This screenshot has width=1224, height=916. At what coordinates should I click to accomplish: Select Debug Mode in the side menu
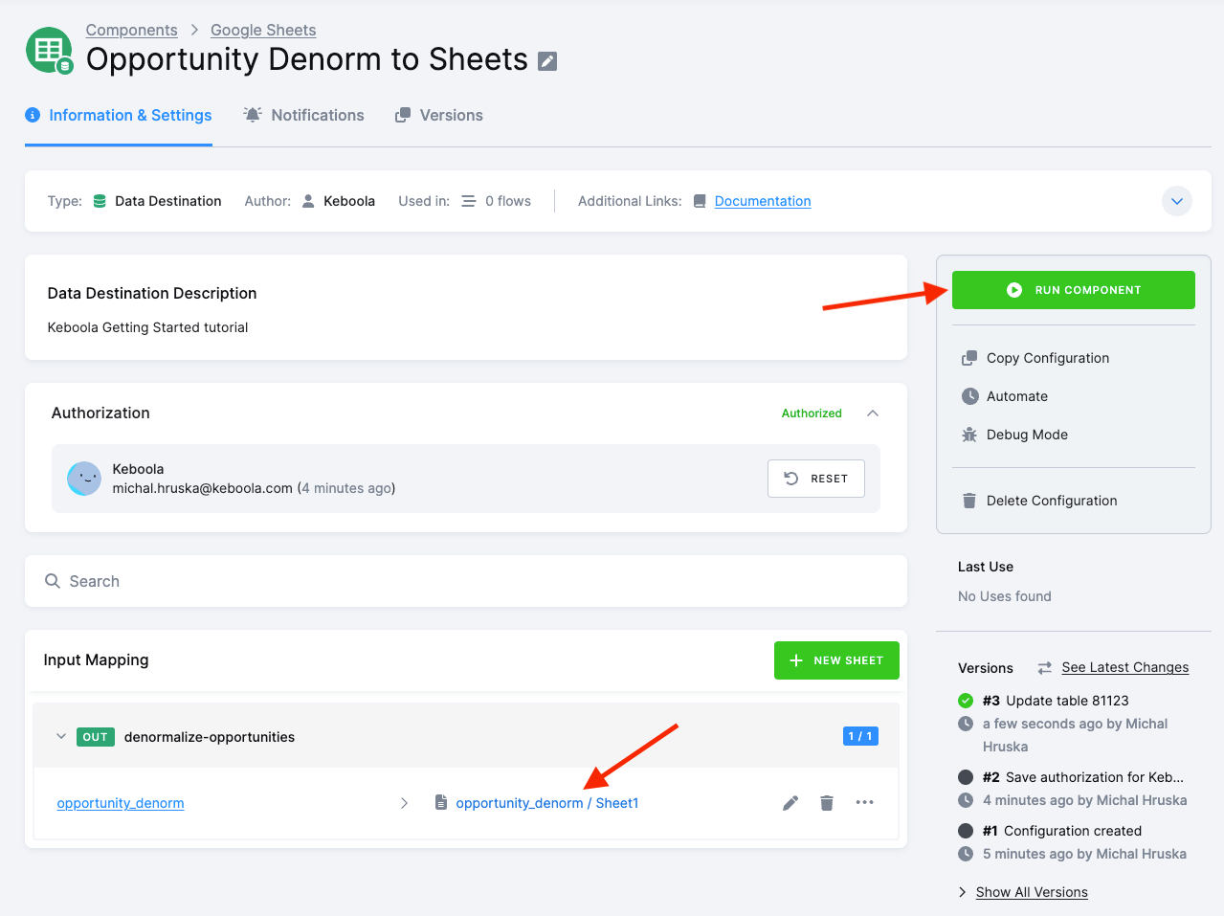point(1014,435)
